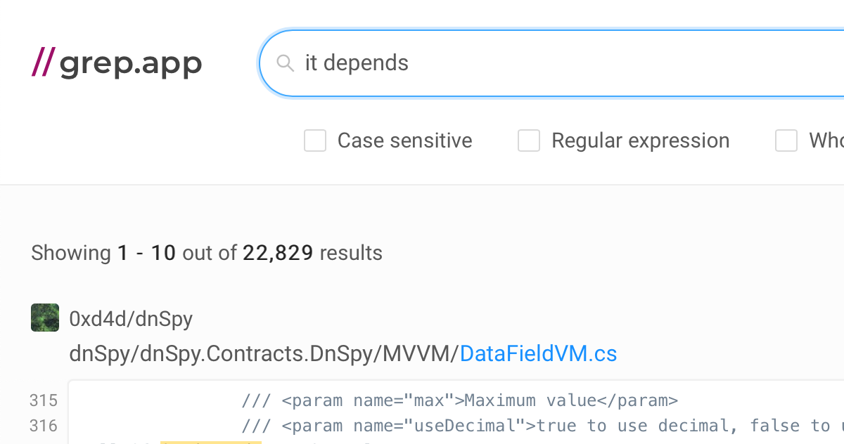Open the 0xd4d/dnSpy repository link
Screen dimensions: 844x444
pyautogui.click(x=131, y=319)
